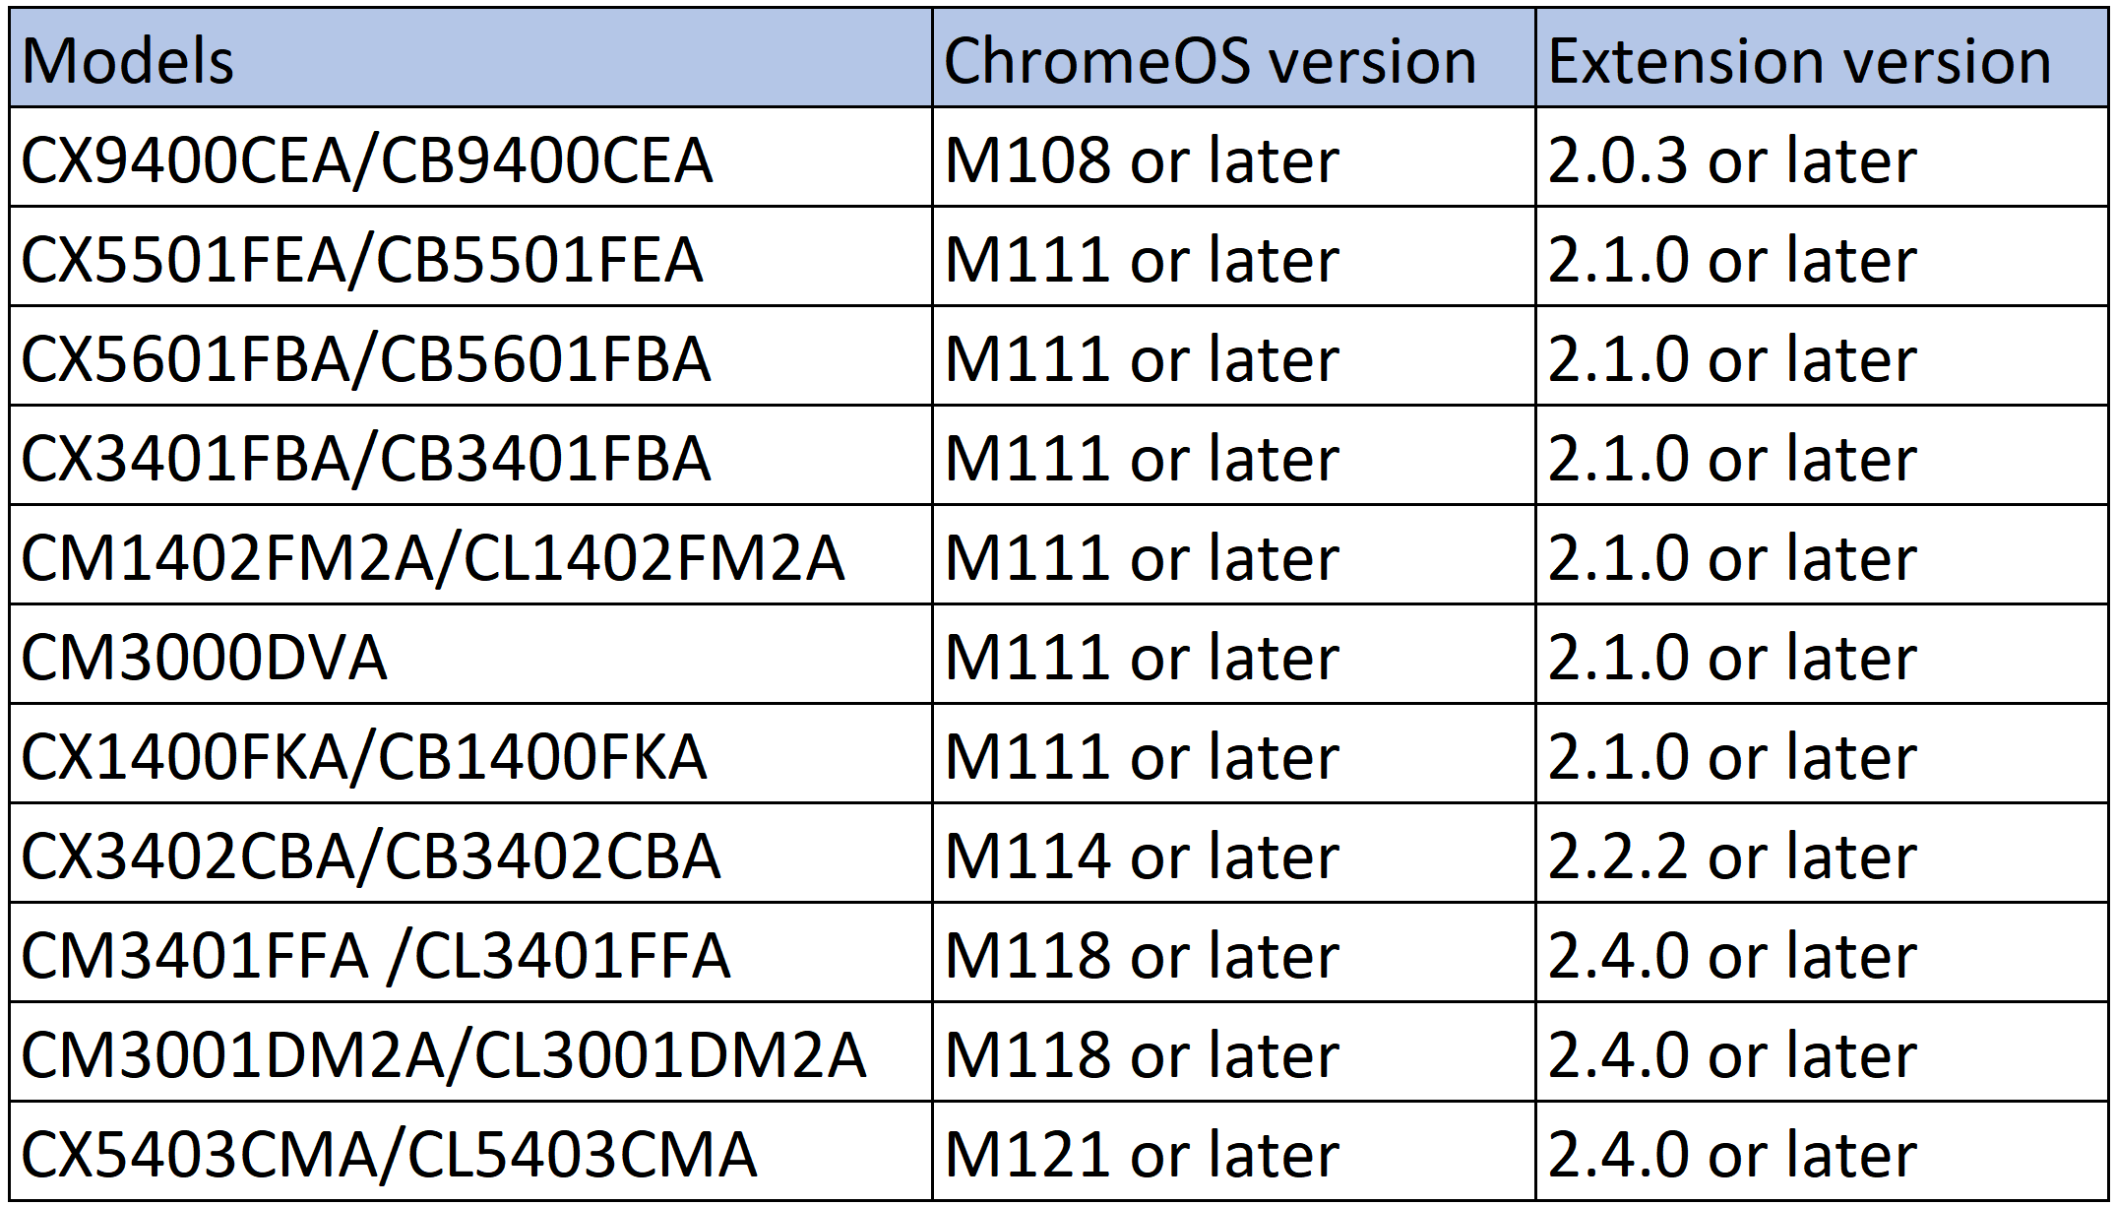Viewport: 2116px width, 1206px height.
Task: Click the CM1402FM2A/CL1402FM2A model cell
Action: point(470,555)
